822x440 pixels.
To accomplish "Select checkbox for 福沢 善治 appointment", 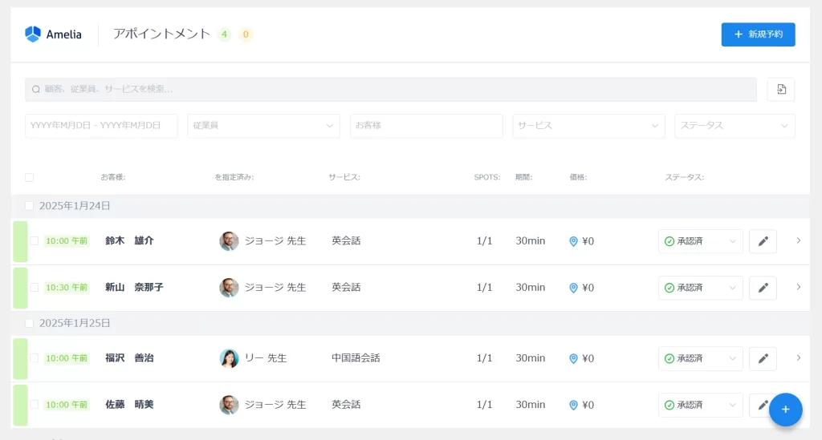I will coord(34,358).
